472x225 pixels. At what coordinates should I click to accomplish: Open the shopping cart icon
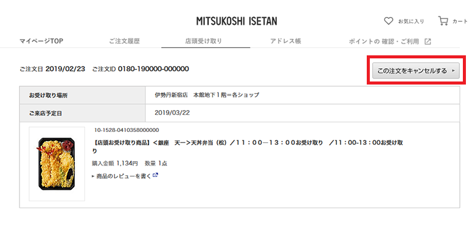point(443,21)
